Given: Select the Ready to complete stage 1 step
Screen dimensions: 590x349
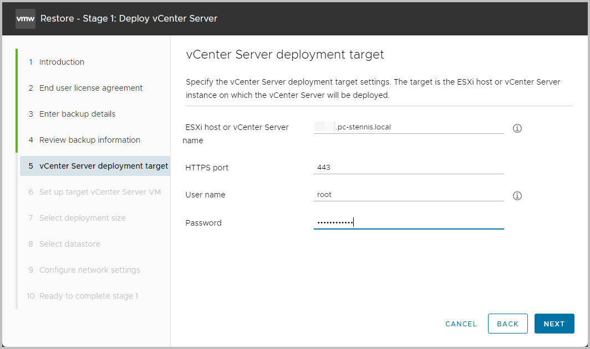Looking at the screenshot, I should coord(88,296).
